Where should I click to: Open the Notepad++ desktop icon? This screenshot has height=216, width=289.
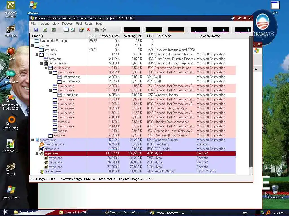pyautogui.click(x=11, y=146)
